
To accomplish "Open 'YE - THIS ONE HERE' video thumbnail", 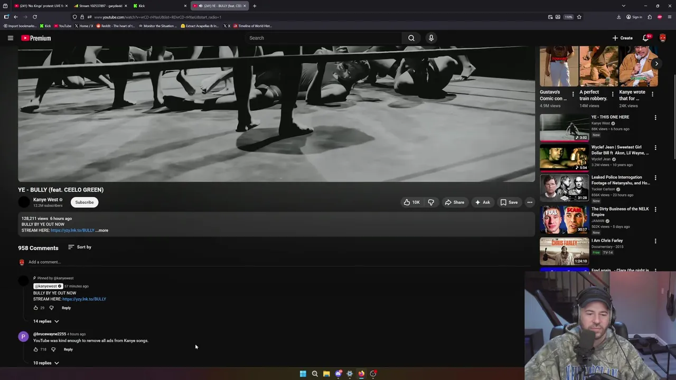I will pos(564,128).
